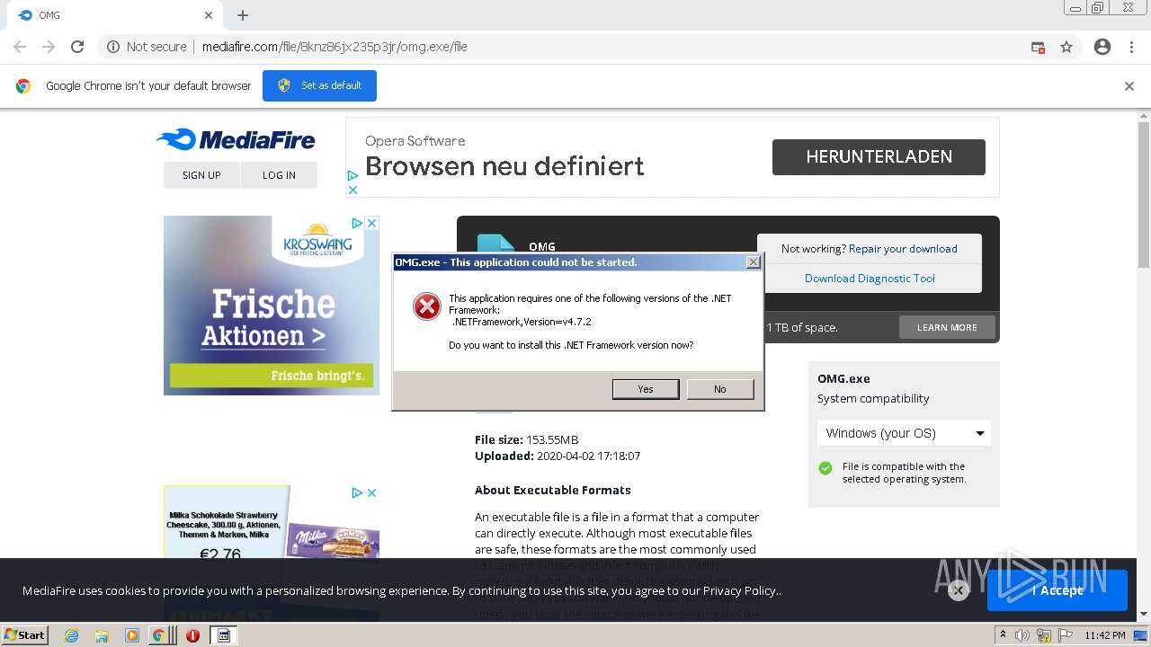Click the Uploaded 2020-04-02 17:18:07 text
The image size is (1151, 647).
[558, 456]
